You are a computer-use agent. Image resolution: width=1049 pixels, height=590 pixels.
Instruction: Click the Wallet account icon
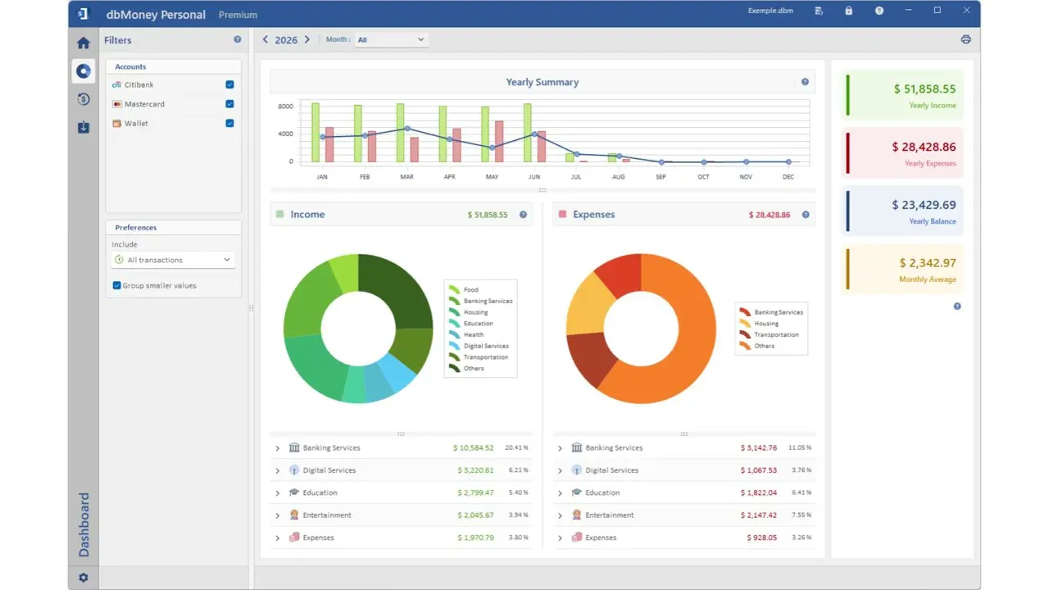116,124
